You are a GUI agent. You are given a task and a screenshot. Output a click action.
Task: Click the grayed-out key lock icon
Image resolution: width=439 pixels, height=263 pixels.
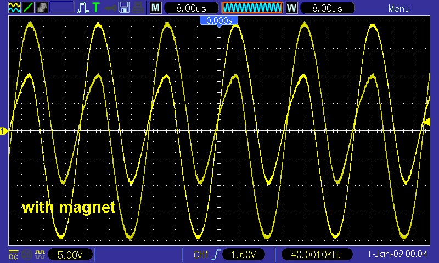coord(110,8)
